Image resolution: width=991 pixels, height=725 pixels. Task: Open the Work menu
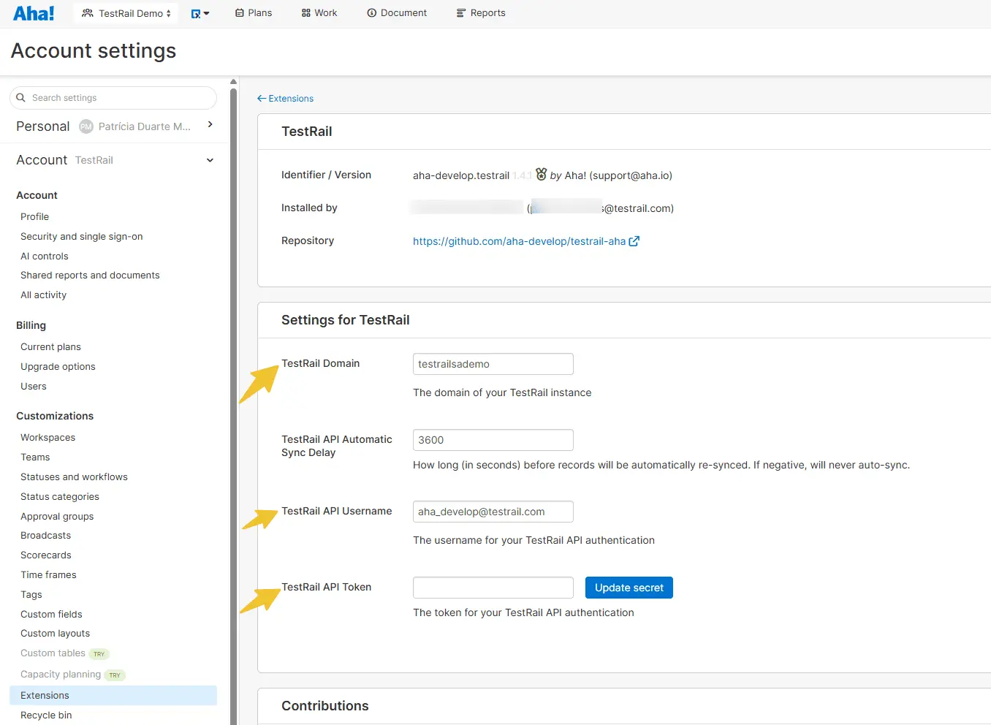click(x=319, y=13)
